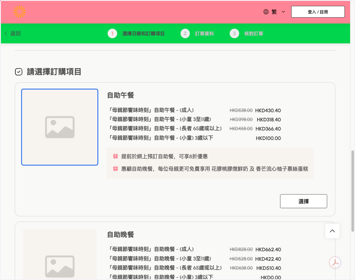Click the gift icon beside 惠顧自助晚餐
Viewport: 355px width, 280px height.
pyautogui.click(x=115, y=168)
